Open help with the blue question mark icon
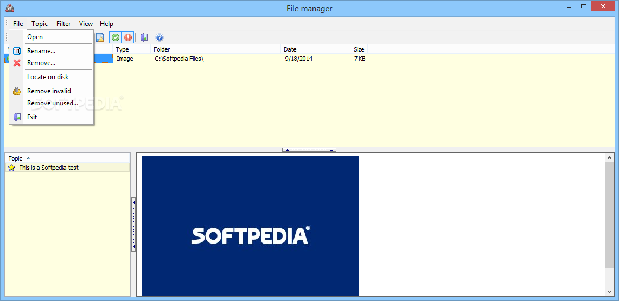Image resolution: width=619 pixels, height=301 pixels. [x=159, y=37]
